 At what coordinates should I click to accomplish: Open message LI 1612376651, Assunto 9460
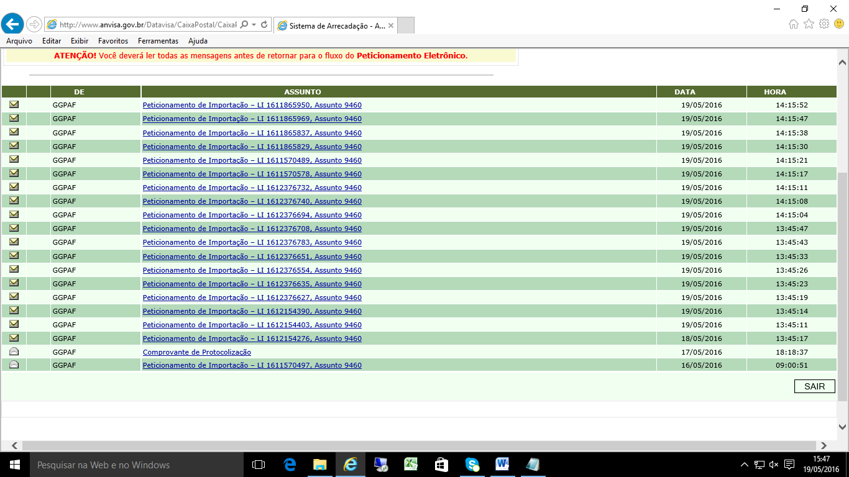click(252, 257)
